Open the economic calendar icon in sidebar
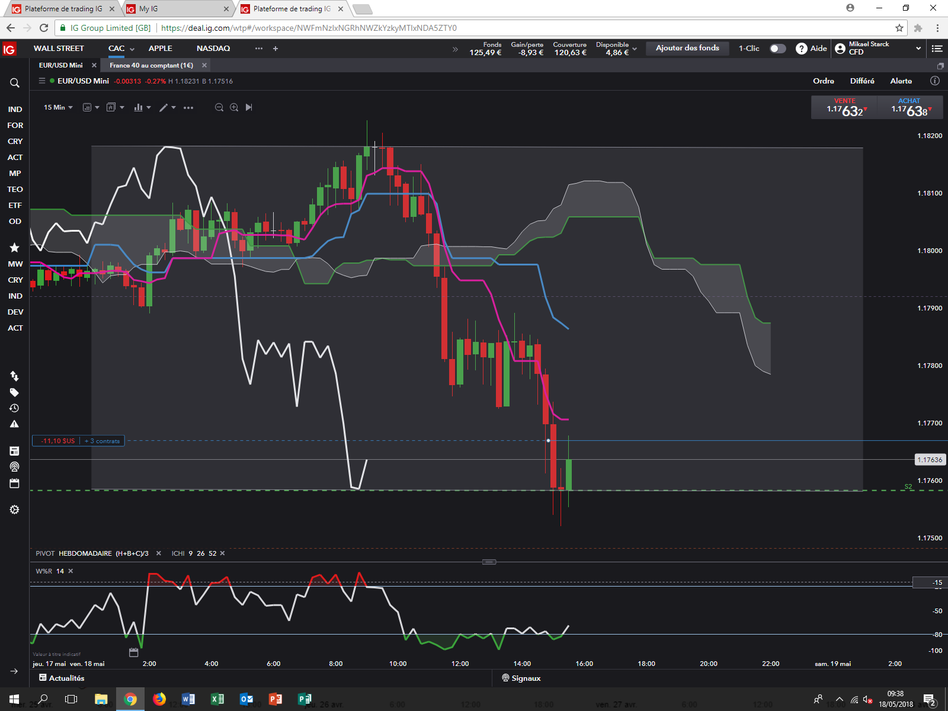 [15, 483]
